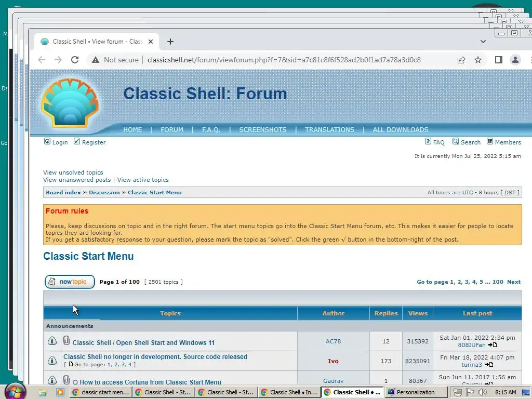Open the F.A.Q. navigation item
Image resolution: width=532 pixels, height=399 pixels.
point(211,129)
